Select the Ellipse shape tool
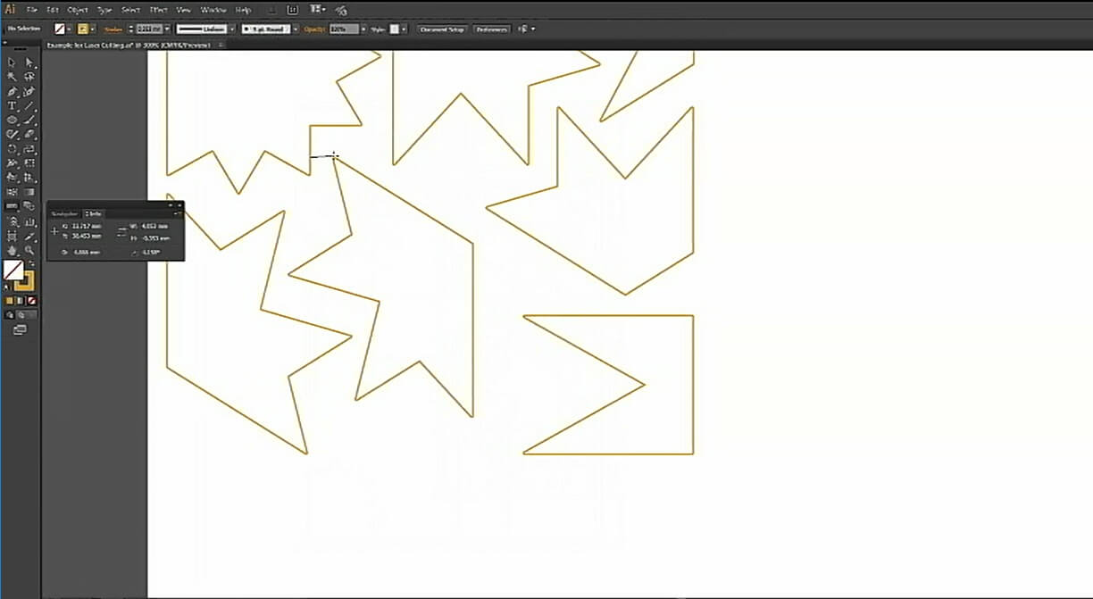Image resolution: width=1093 pixels, height=599 pixels. [x=13, y=120]
